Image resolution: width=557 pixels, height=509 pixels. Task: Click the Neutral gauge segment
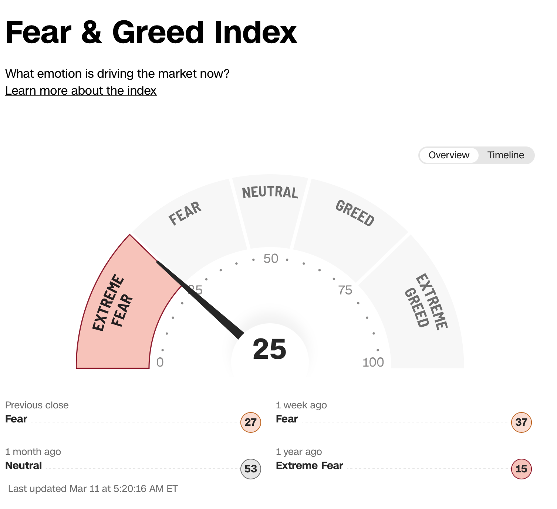pos(270,207)
